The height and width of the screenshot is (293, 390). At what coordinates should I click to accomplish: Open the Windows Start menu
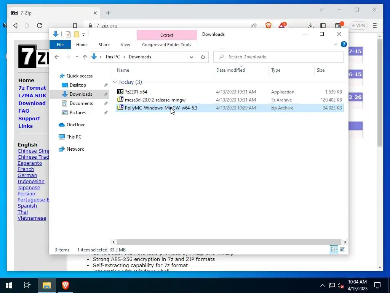coord(9,285)
